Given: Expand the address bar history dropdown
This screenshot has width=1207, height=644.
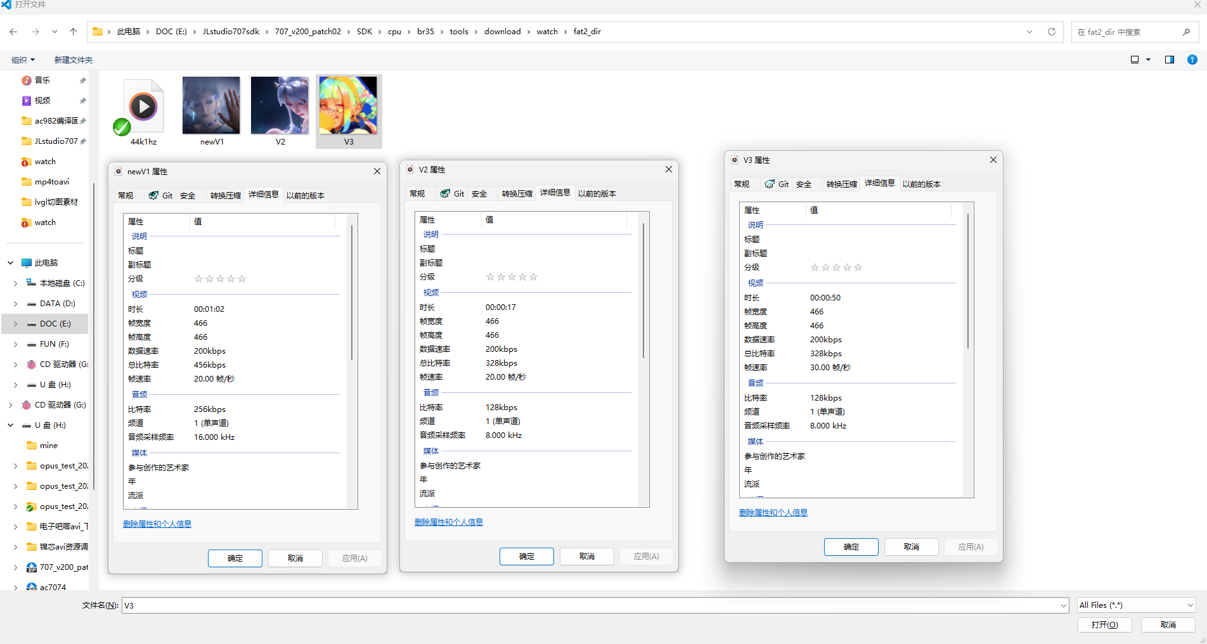Looking at the screenshot, I should point(1029,32).
